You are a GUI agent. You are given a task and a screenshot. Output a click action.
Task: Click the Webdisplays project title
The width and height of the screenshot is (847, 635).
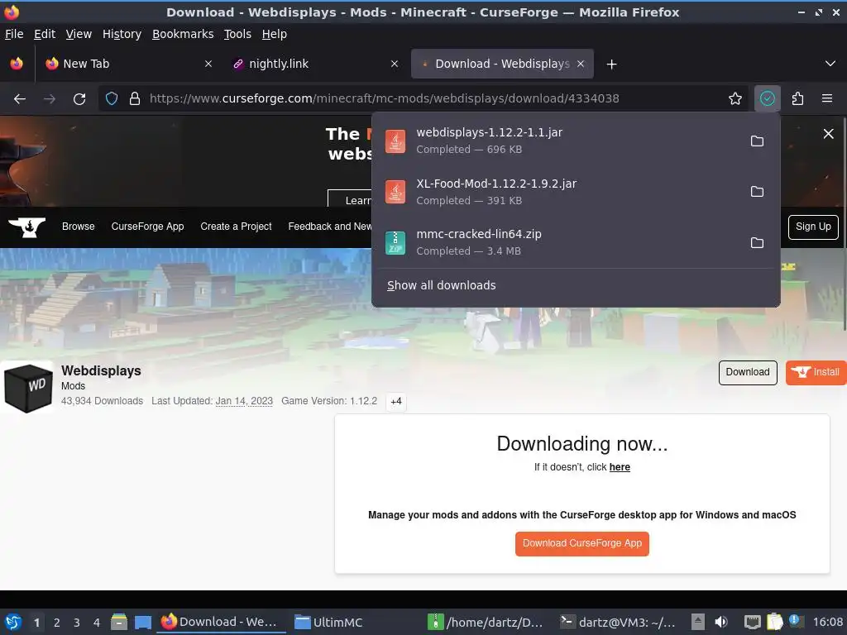pos(101,371)
